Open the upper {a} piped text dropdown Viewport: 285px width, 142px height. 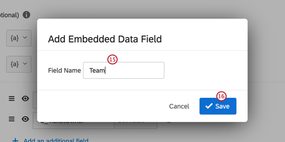tap(19, 38)
